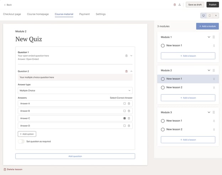The height and width of the screenshot is (175, 222).
Task: Collapse Question 2 with its chevron
Action: [131, 71]
